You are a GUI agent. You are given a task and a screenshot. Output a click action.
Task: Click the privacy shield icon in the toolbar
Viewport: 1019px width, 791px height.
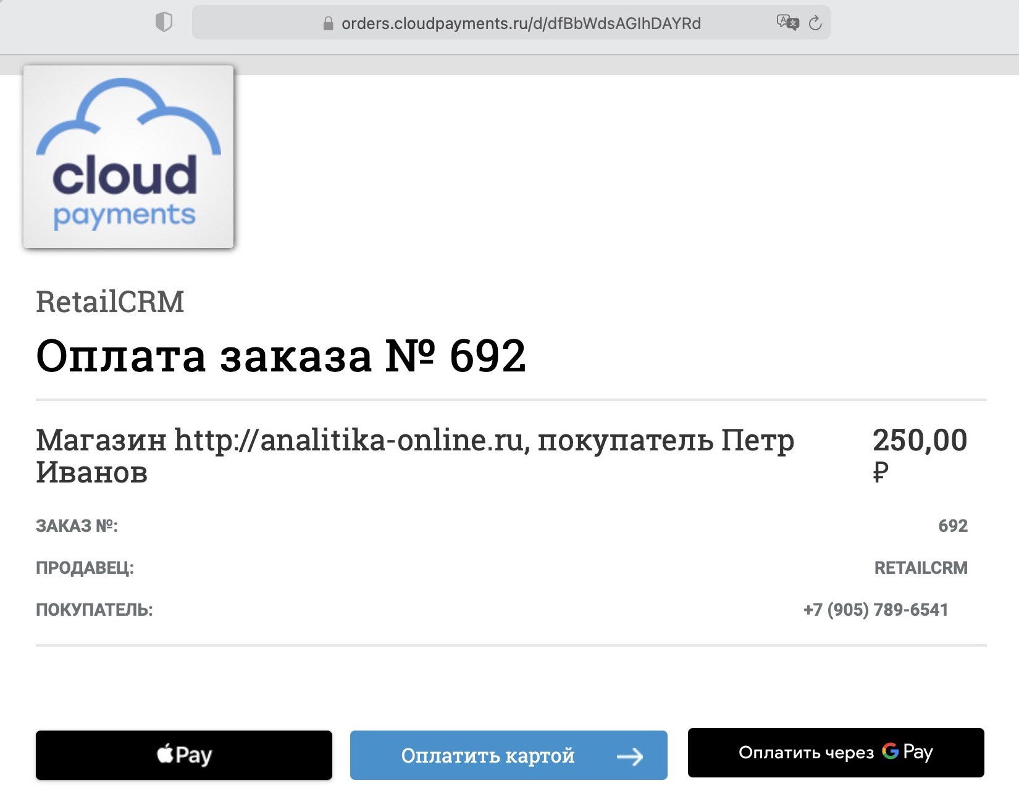click(x=164, y=23)
